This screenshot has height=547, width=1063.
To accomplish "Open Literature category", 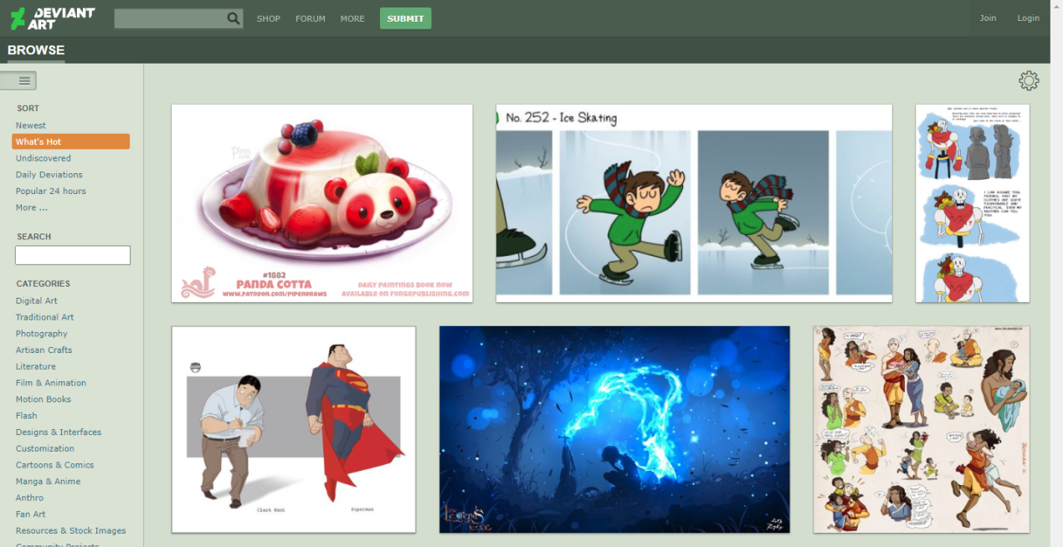I will point(36,366).
